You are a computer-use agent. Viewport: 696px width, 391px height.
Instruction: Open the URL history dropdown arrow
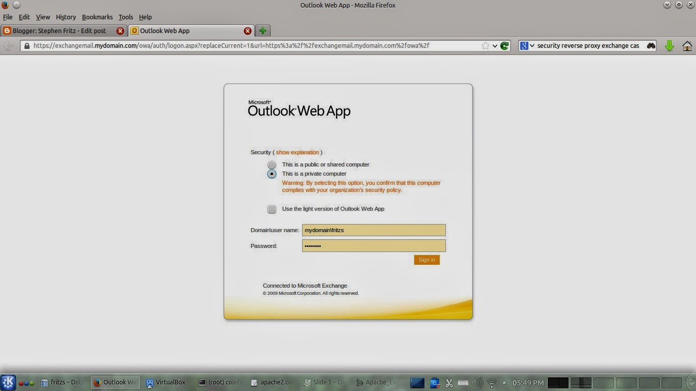coord(495,46)
